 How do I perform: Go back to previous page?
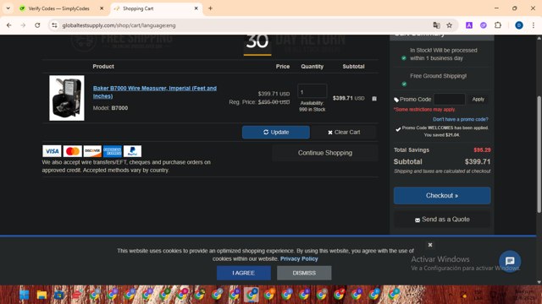[9, 25]
